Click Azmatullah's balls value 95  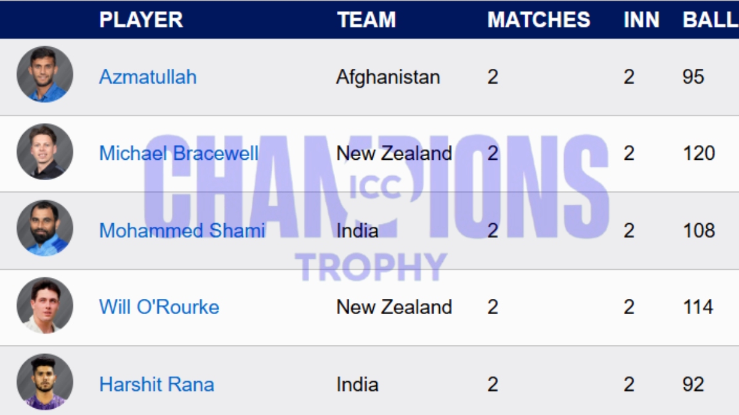pos(693,77)
